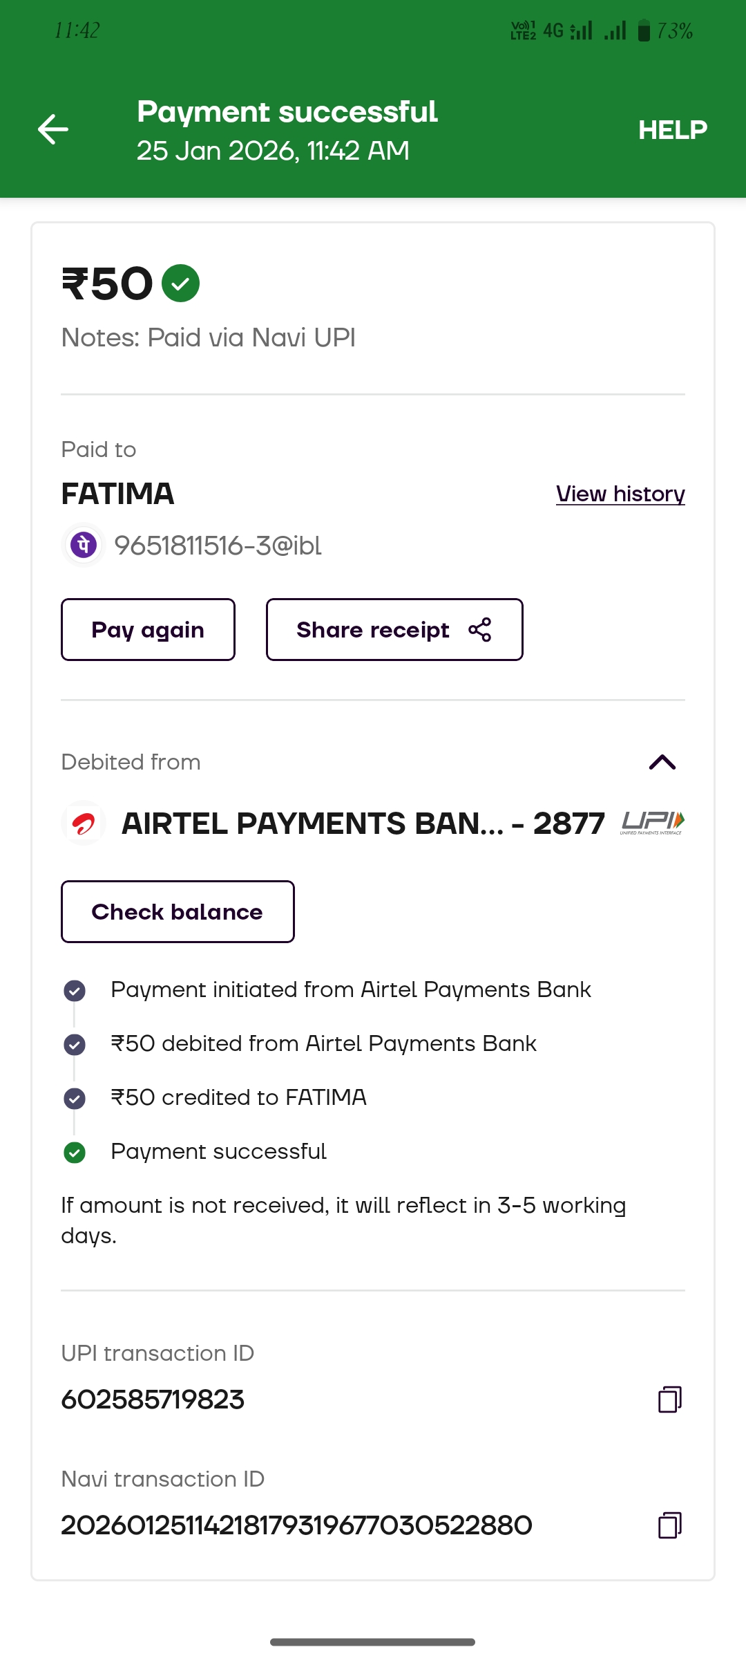
Task: Open HELP from the header
Action: click(x=672, y=130)
